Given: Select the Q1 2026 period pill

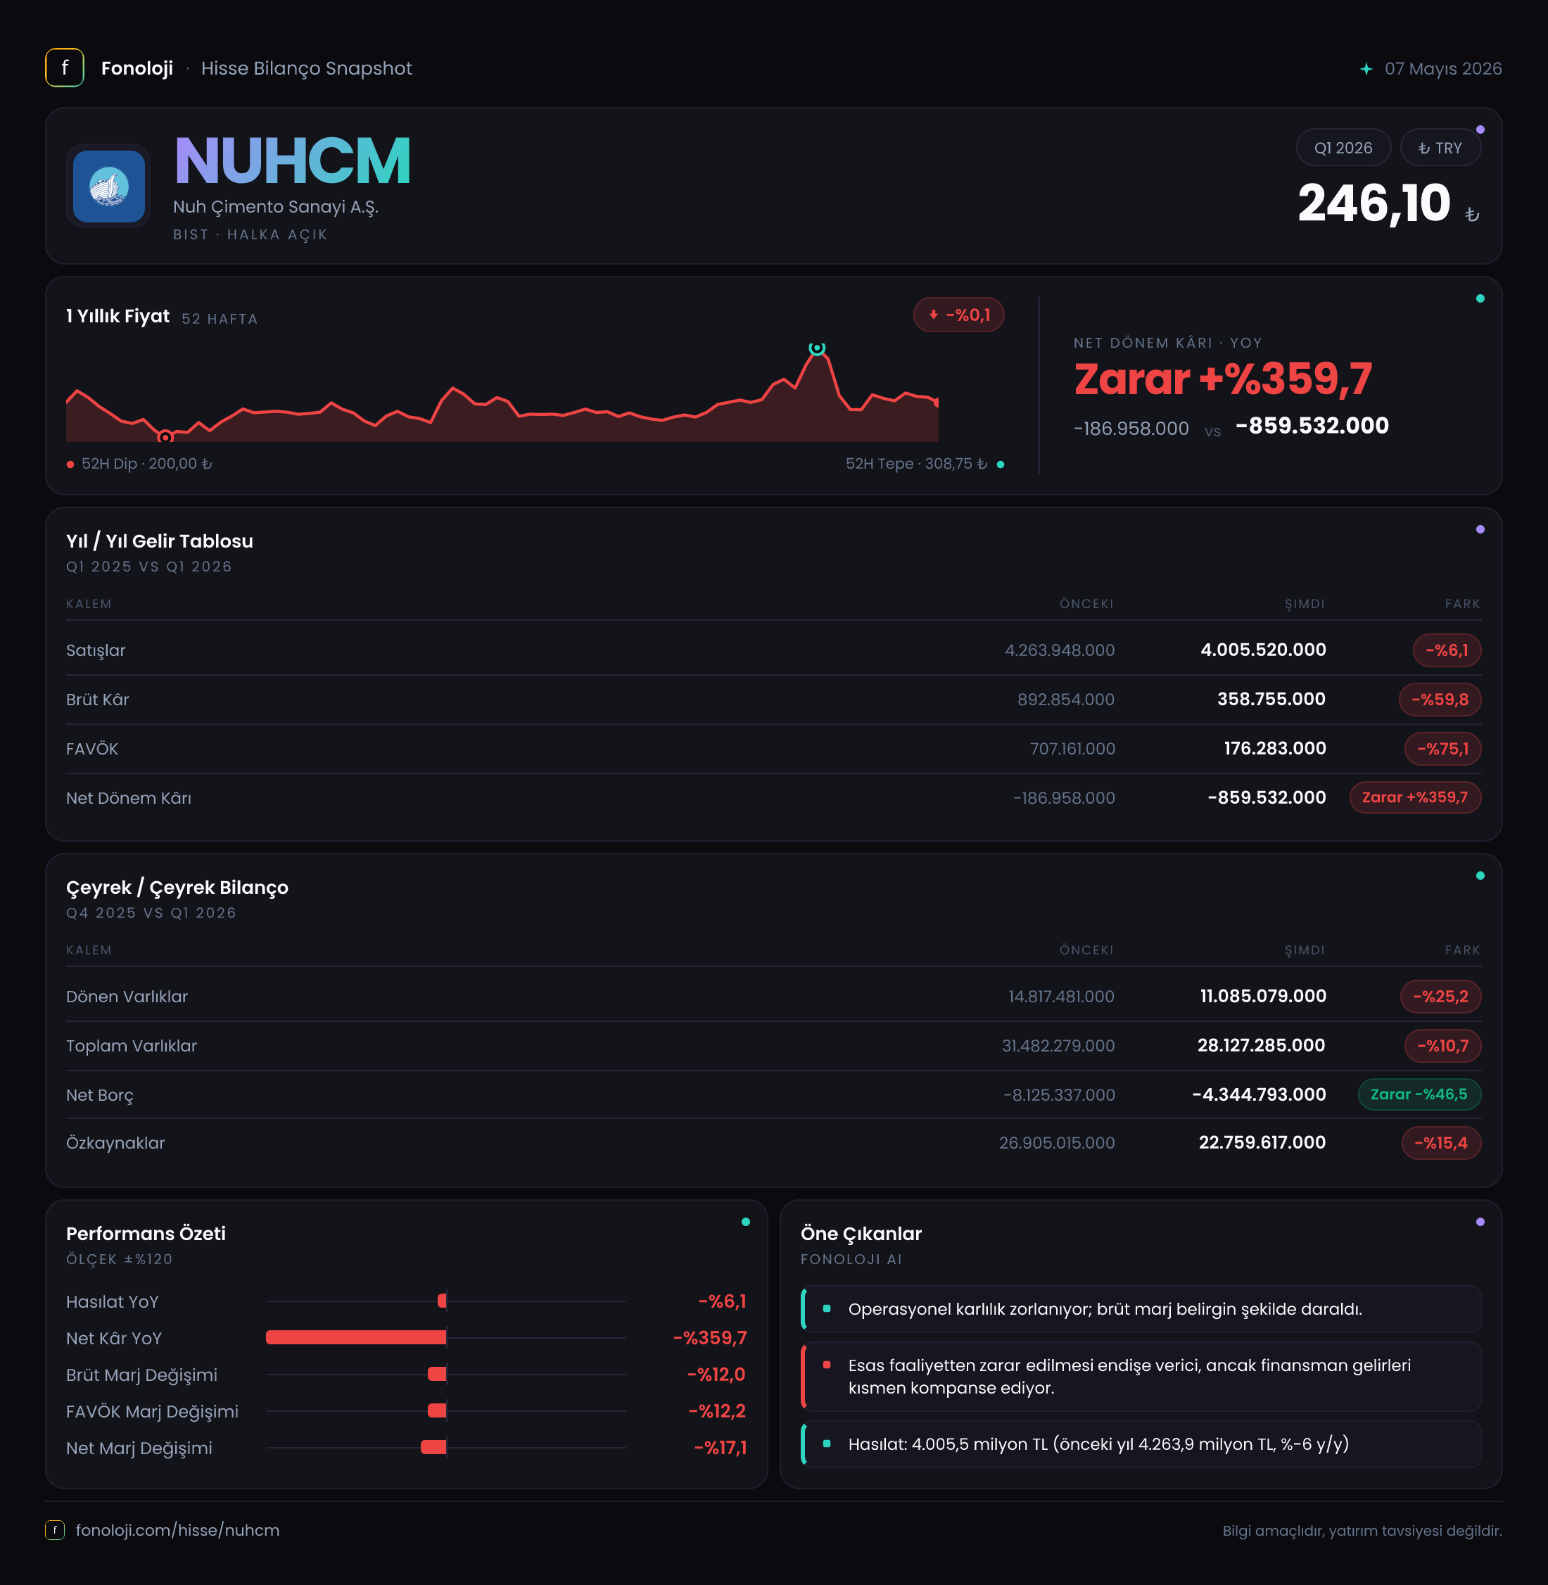Looking at the screenshot, I should tap(1343, 148).
